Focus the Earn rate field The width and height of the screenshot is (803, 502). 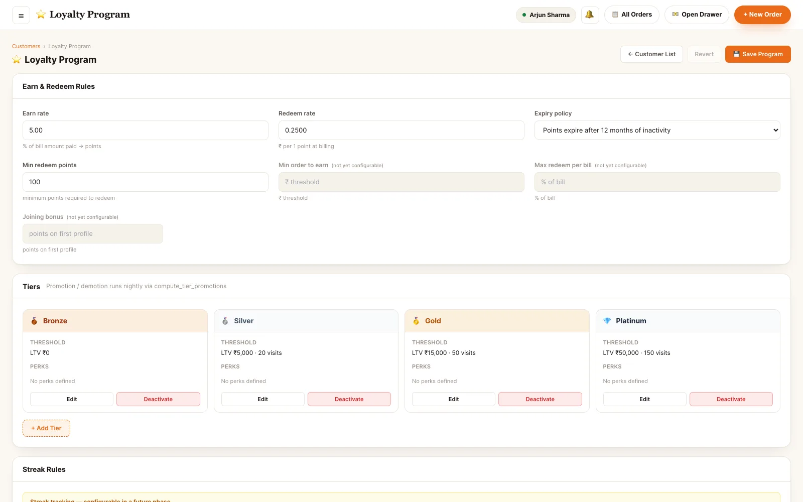(x=146, y=130)
